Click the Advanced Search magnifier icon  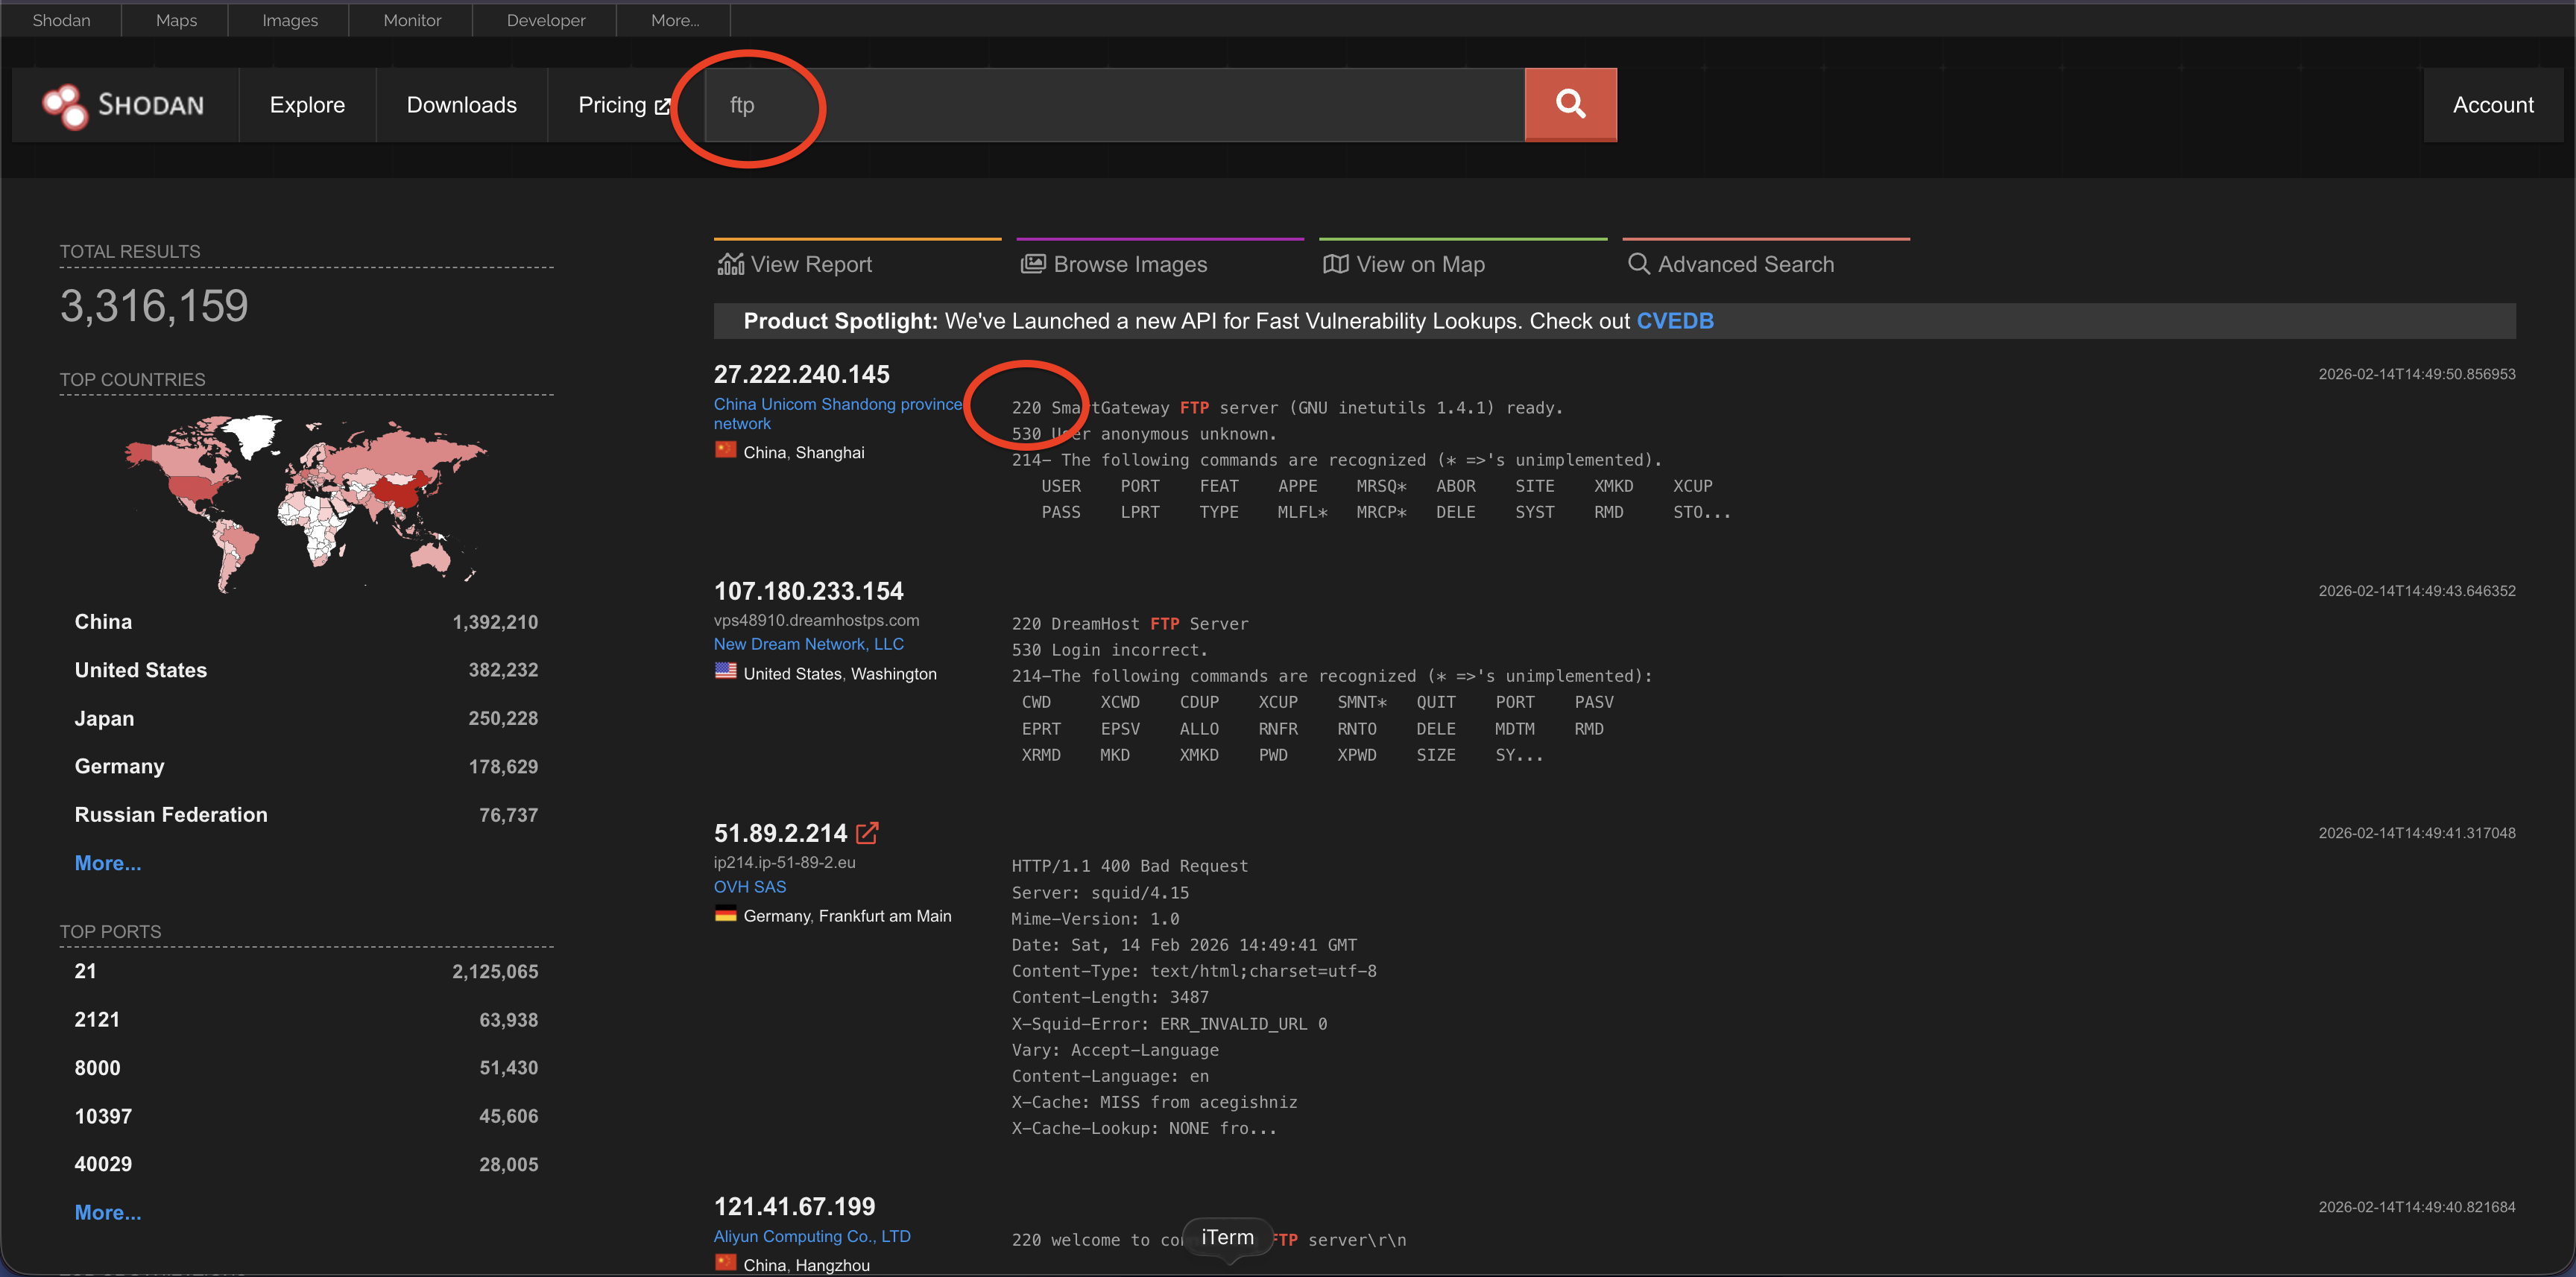[x=1638, y=264]
